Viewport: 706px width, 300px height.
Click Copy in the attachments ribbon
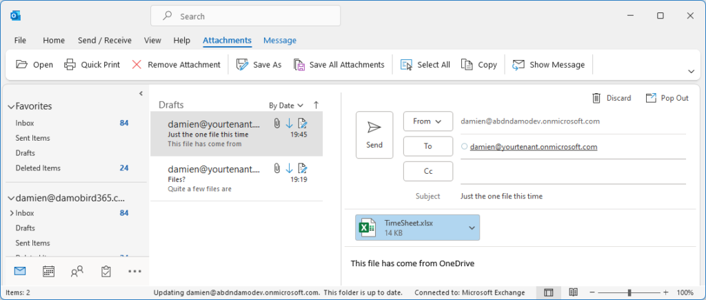point(479,64)
